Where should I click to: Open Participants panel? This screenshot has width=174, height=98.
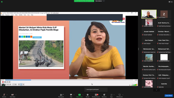61,96
